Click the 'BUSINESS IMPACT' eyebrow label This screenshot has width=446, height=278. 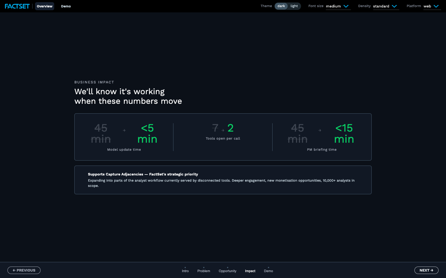[x=94, y=82]
